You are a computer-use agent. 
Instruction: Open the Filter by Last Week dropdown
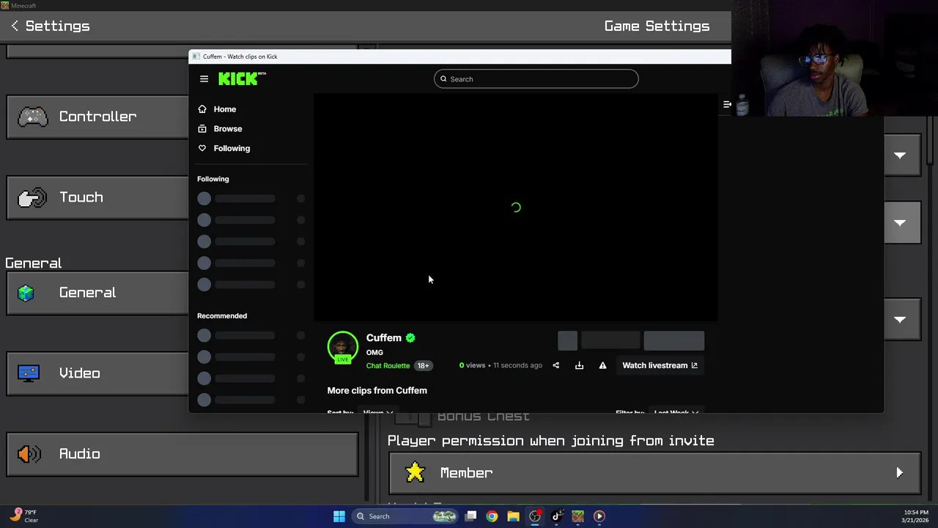pyautogui.click(x=676, y=411)
